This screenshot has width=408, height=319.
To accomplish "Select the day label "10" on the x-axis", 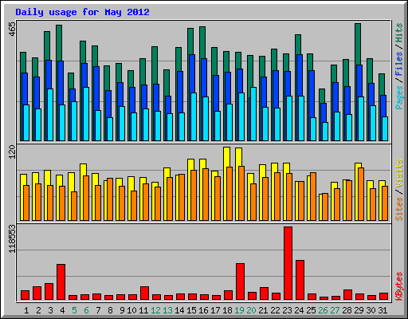I will 131,310.
